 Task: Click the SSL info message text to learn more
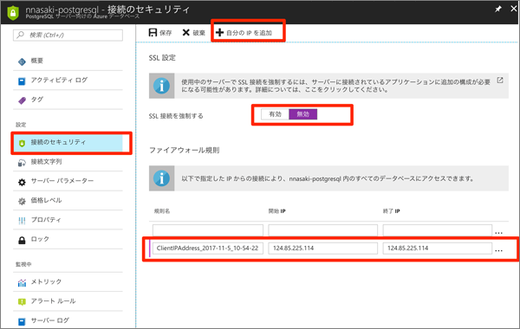tap(335, 86)
